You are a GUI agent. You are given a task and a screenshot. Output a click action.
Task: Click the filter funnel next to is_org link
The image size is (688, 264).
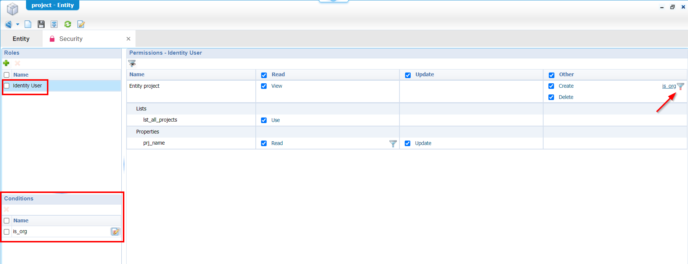[681, 86]
